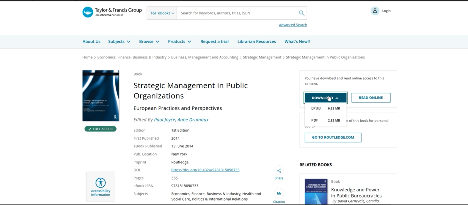Open the DOI hyperlink
Screen dimensions: 468x205
205,170
